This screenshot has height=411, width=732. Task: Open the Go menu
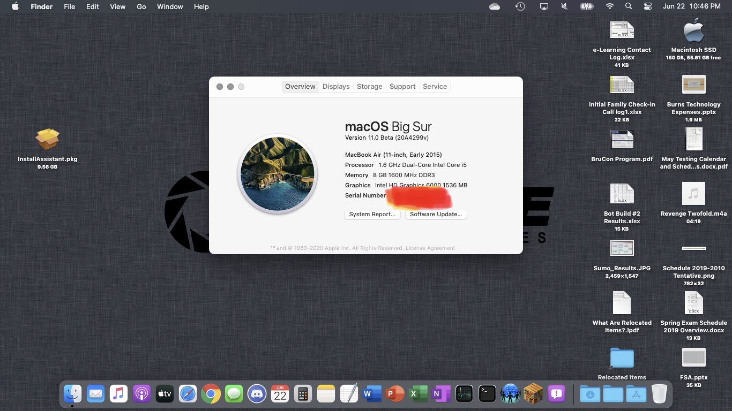pos(141,6)
